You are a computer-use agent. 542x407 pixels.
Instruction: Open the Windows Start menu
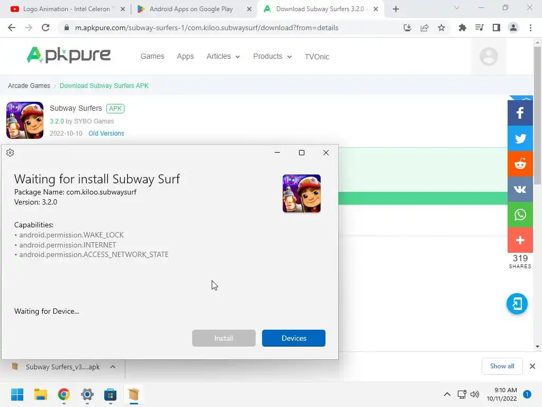tap(17, 394)
